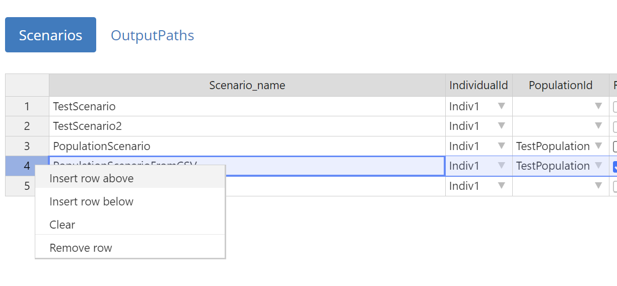Viewport: 617px width, 286px height.
Task: Select Clear in the context menu
Action: click(x=130, y=225)
